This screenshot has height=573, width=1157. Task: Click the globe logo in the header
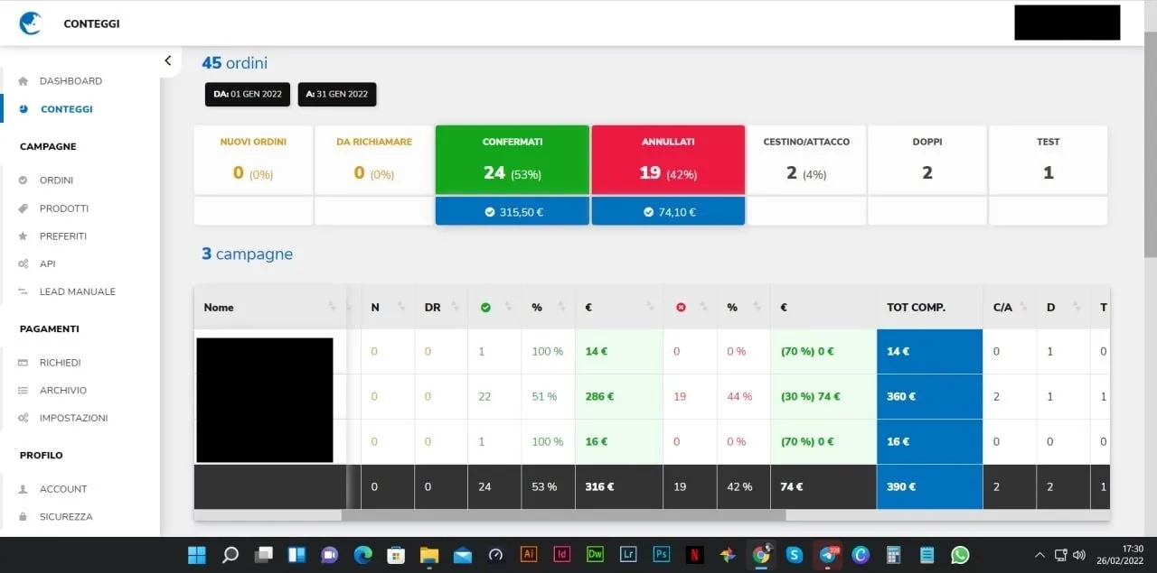tap(31, 23)
